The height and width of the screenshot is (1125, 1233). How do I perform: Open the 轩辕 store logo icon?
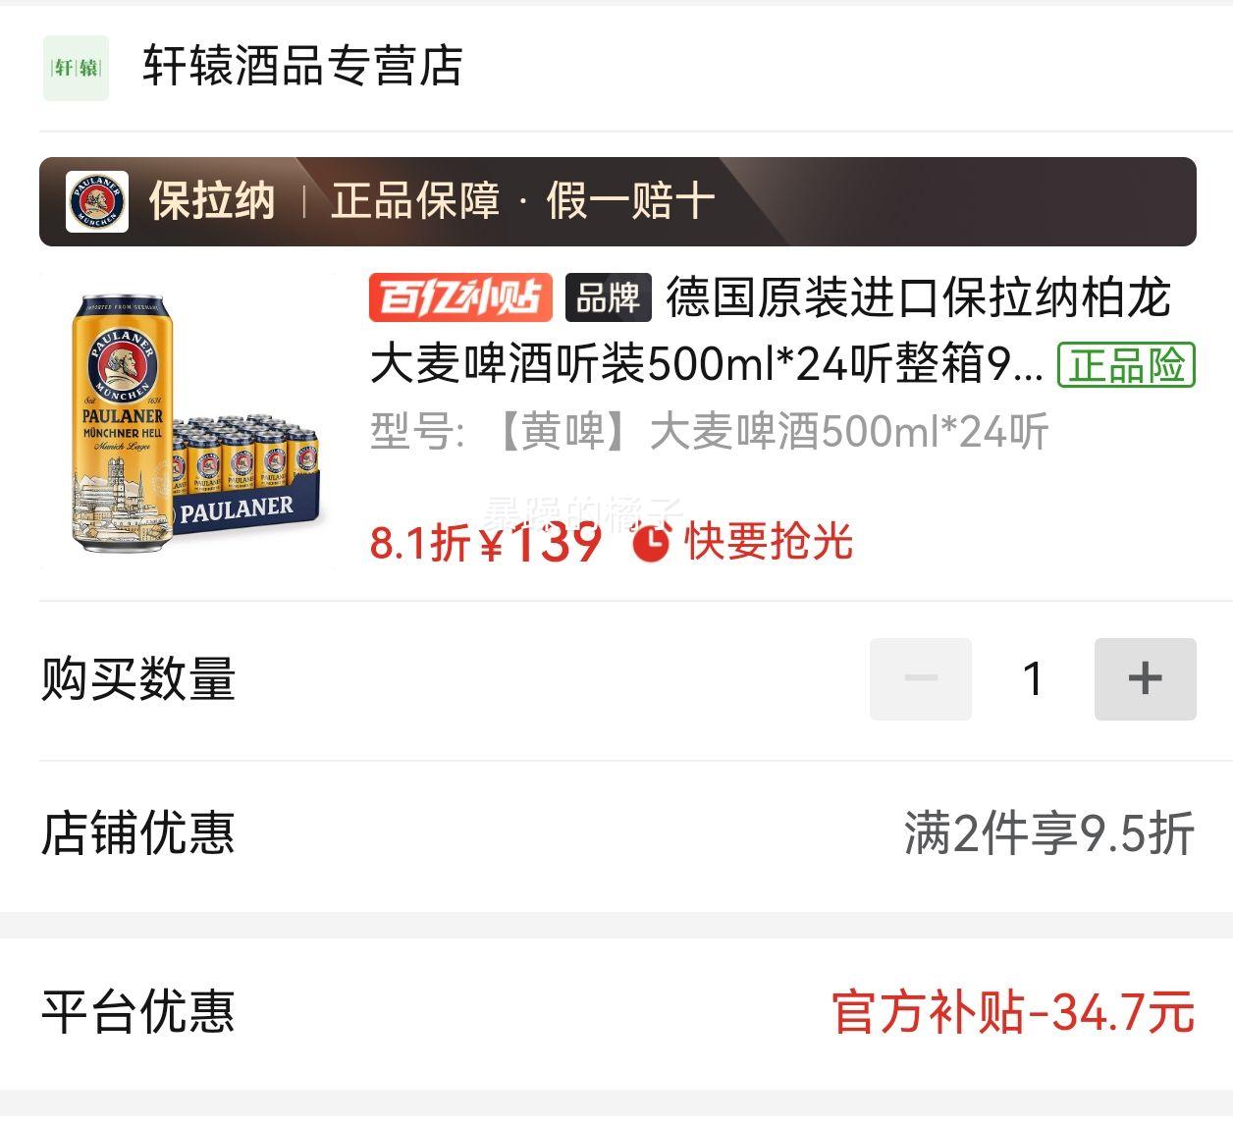76,68
